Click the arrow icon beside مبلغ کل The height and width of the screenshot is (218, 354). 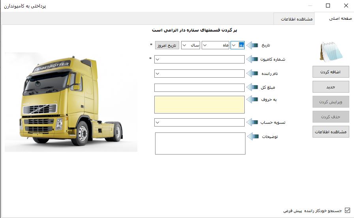(253, 88)
